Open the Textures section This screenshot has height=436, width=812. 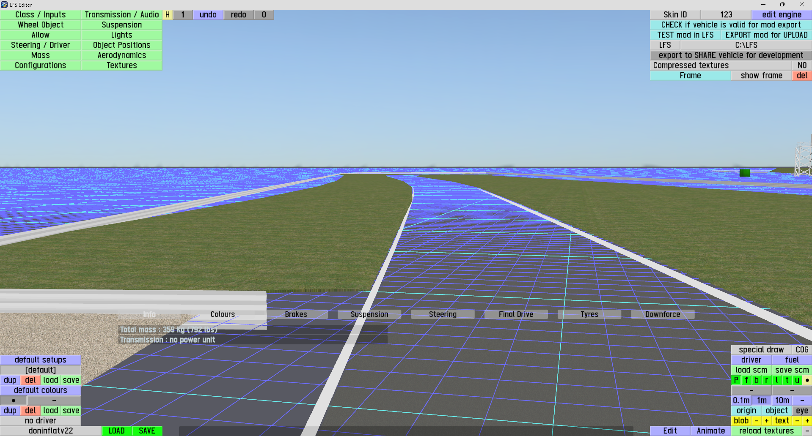pos(122,65)
